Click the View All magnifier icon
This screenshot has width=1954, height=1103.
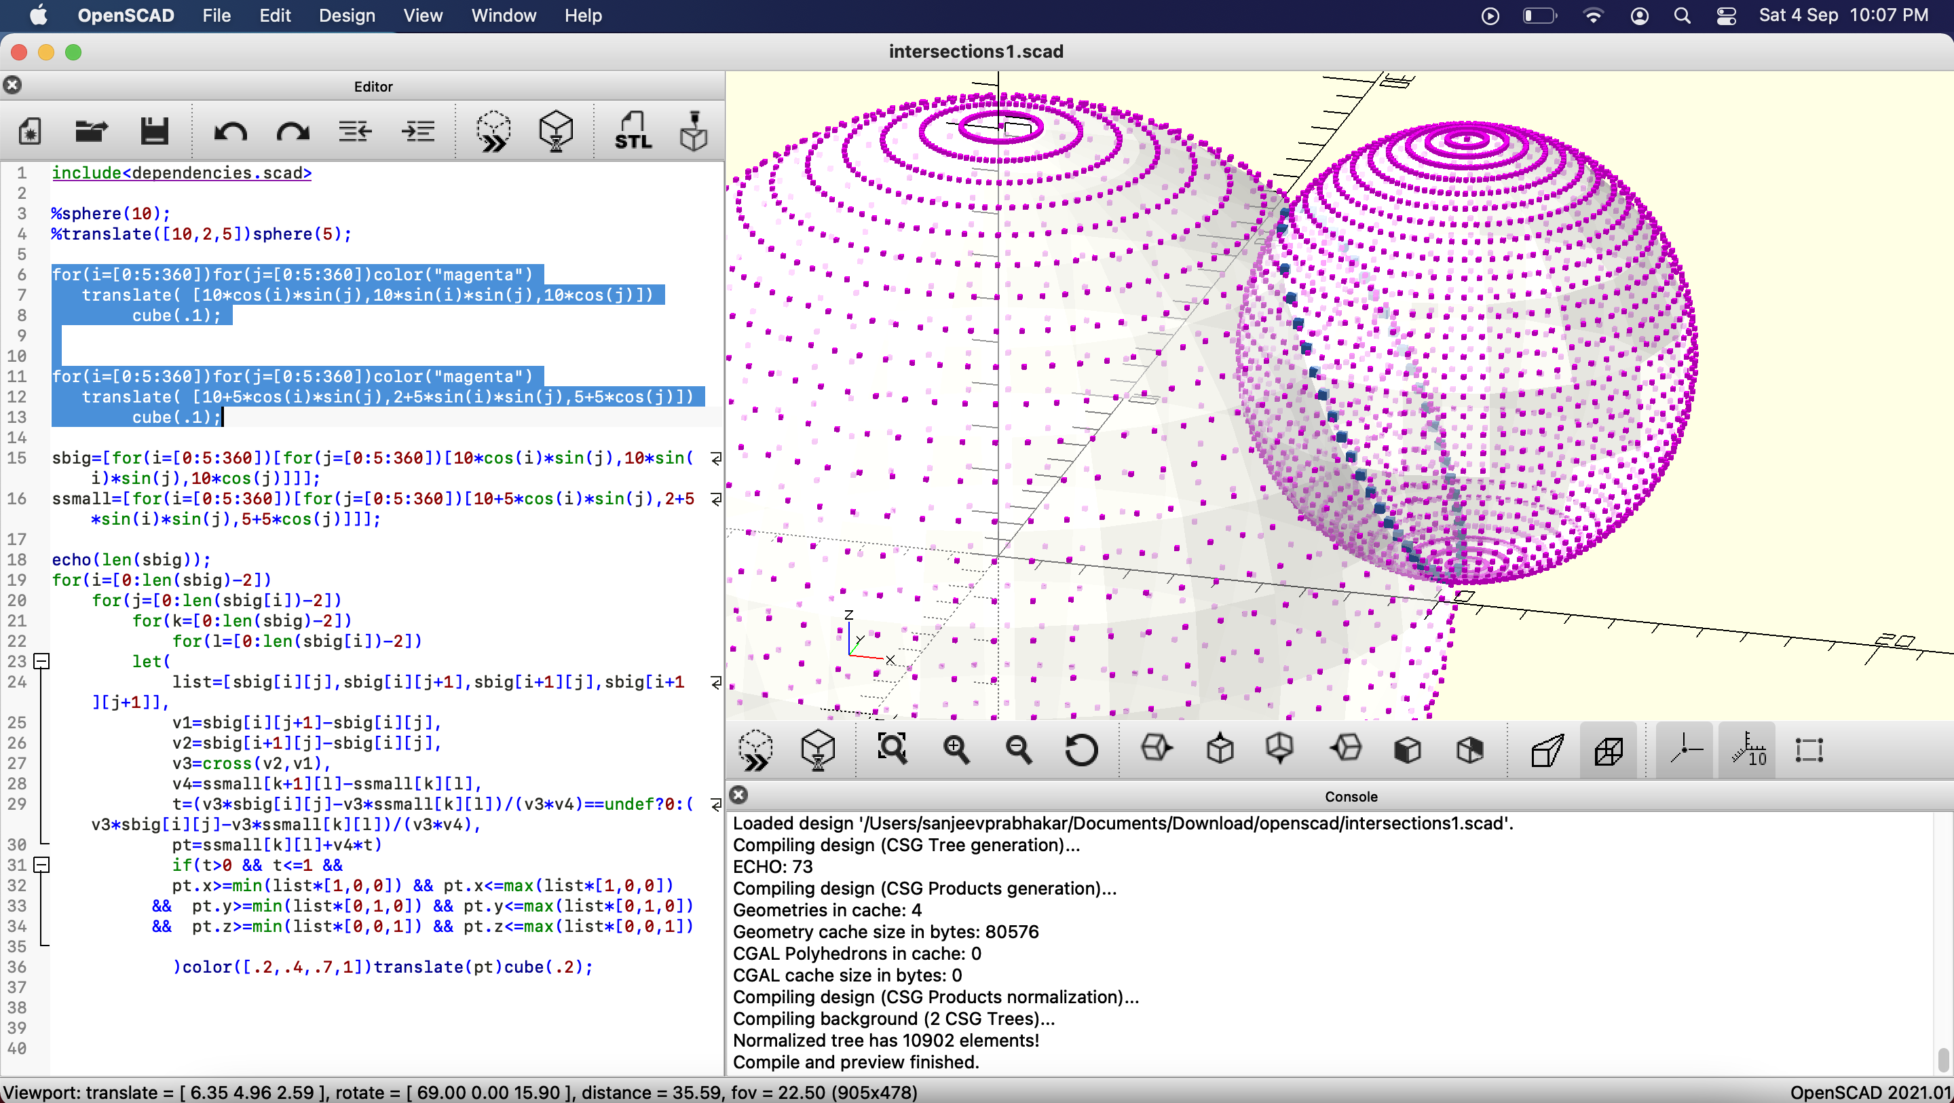[892, 749]
